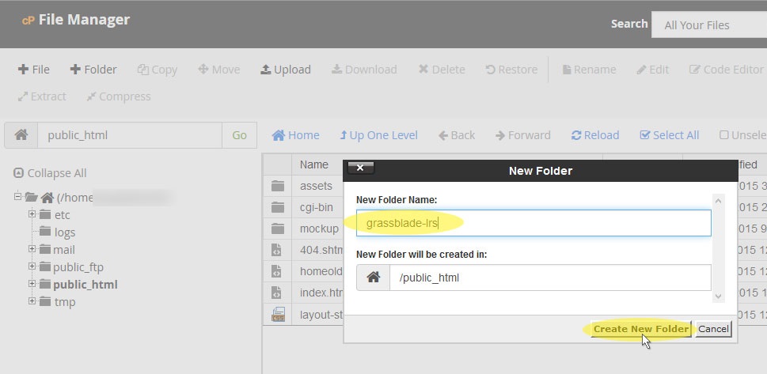Select the logs folder in the tree

pyautogui.click(x=64, y=232)
